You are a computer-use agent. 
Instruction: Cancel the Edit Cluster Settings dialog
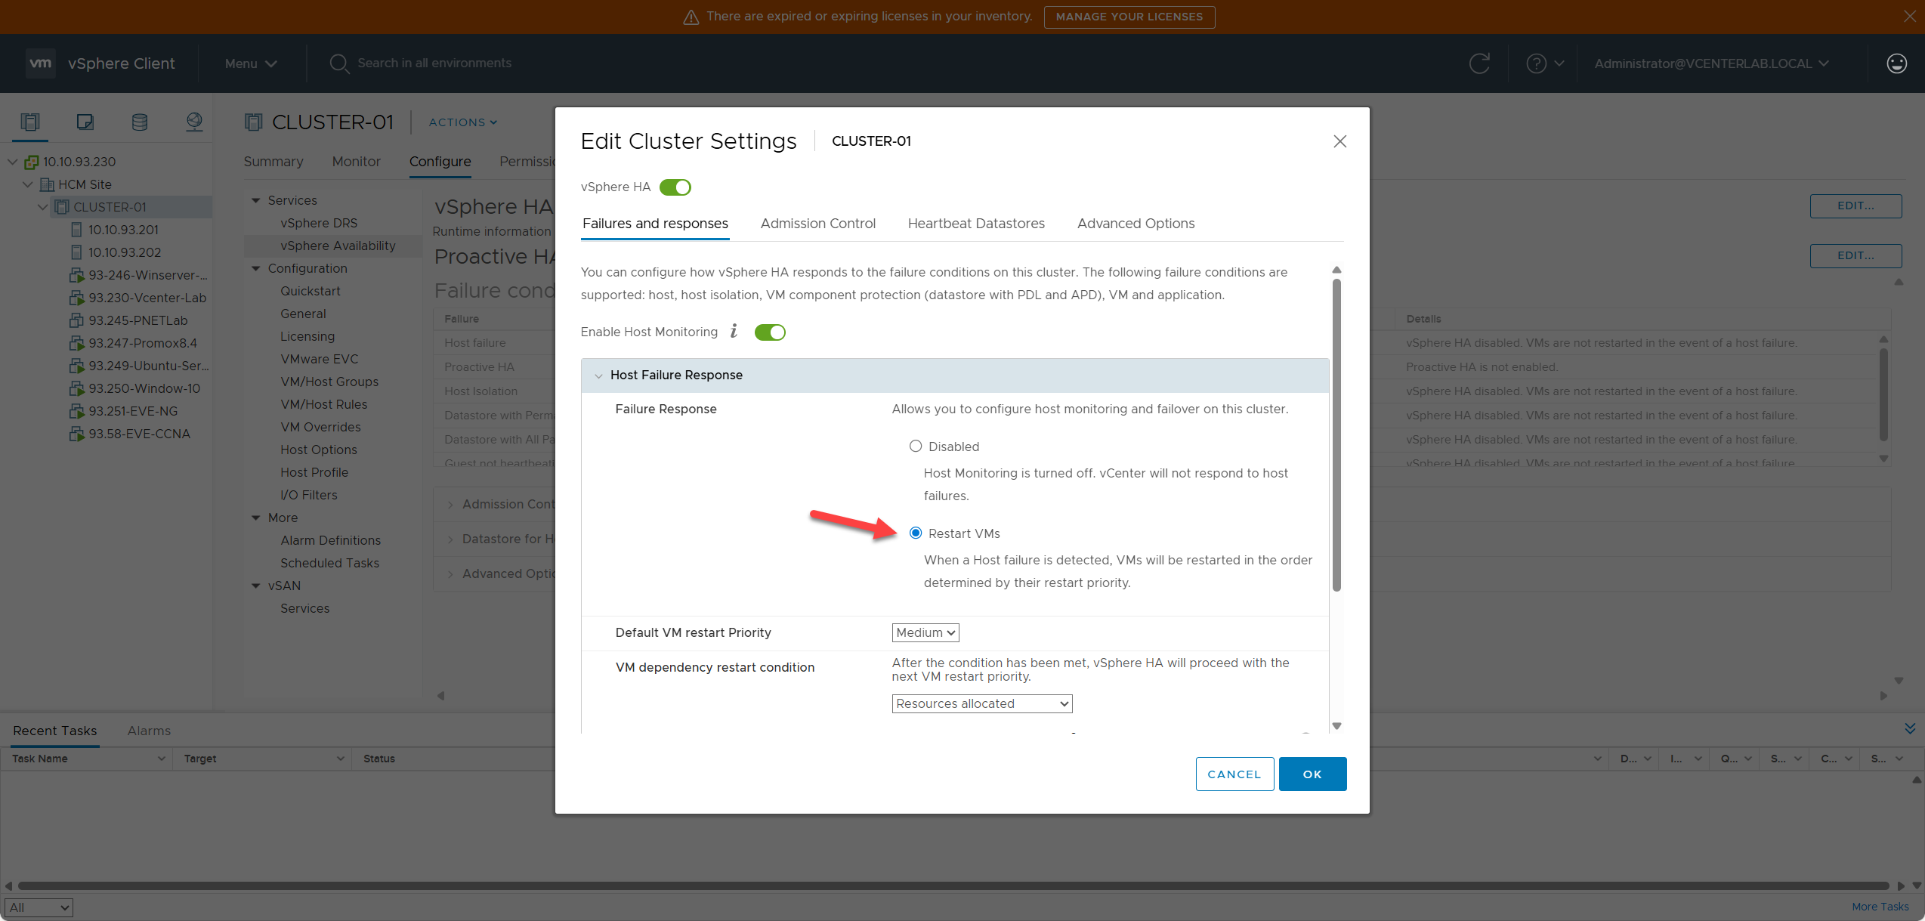(1234, 774)
